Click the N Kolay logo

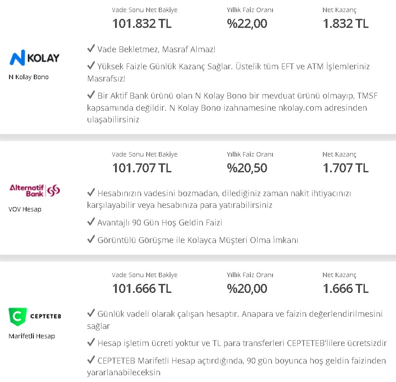34,58
